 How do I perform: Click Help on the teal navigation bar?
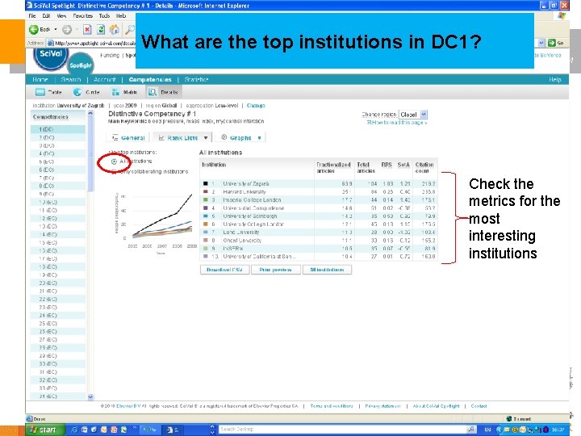point(554,79)
